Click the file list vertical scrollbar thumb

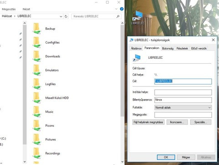[x=122, y=71]
